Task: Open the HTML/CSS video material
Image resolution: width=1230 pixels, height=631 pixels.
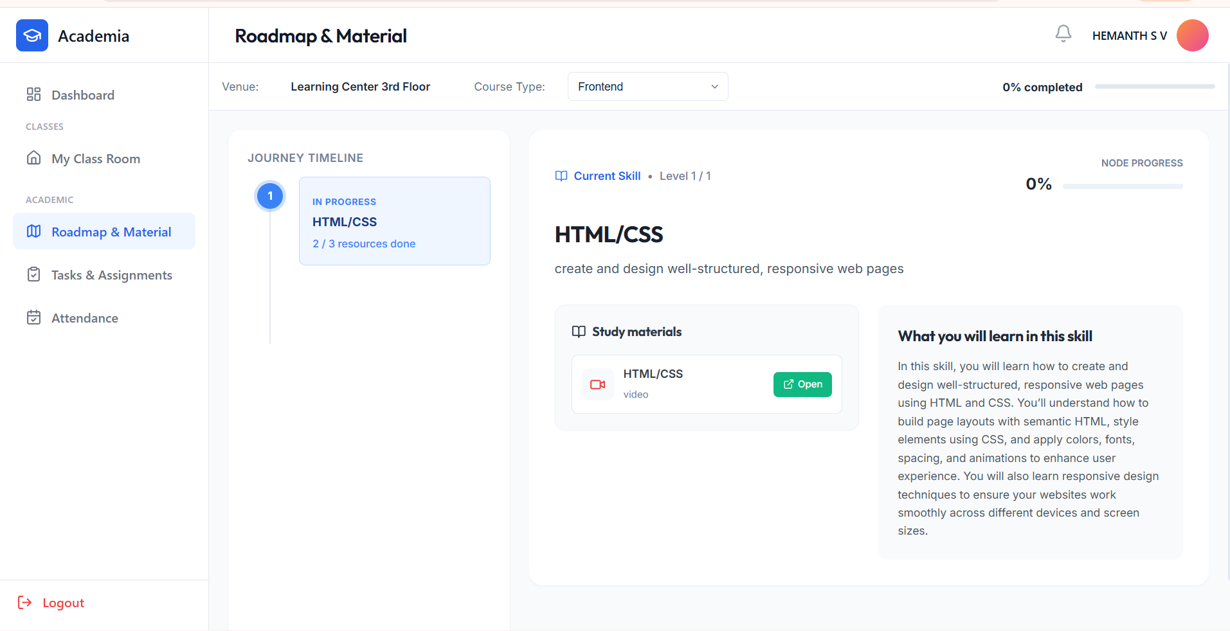Action: [x=802, y=384]
